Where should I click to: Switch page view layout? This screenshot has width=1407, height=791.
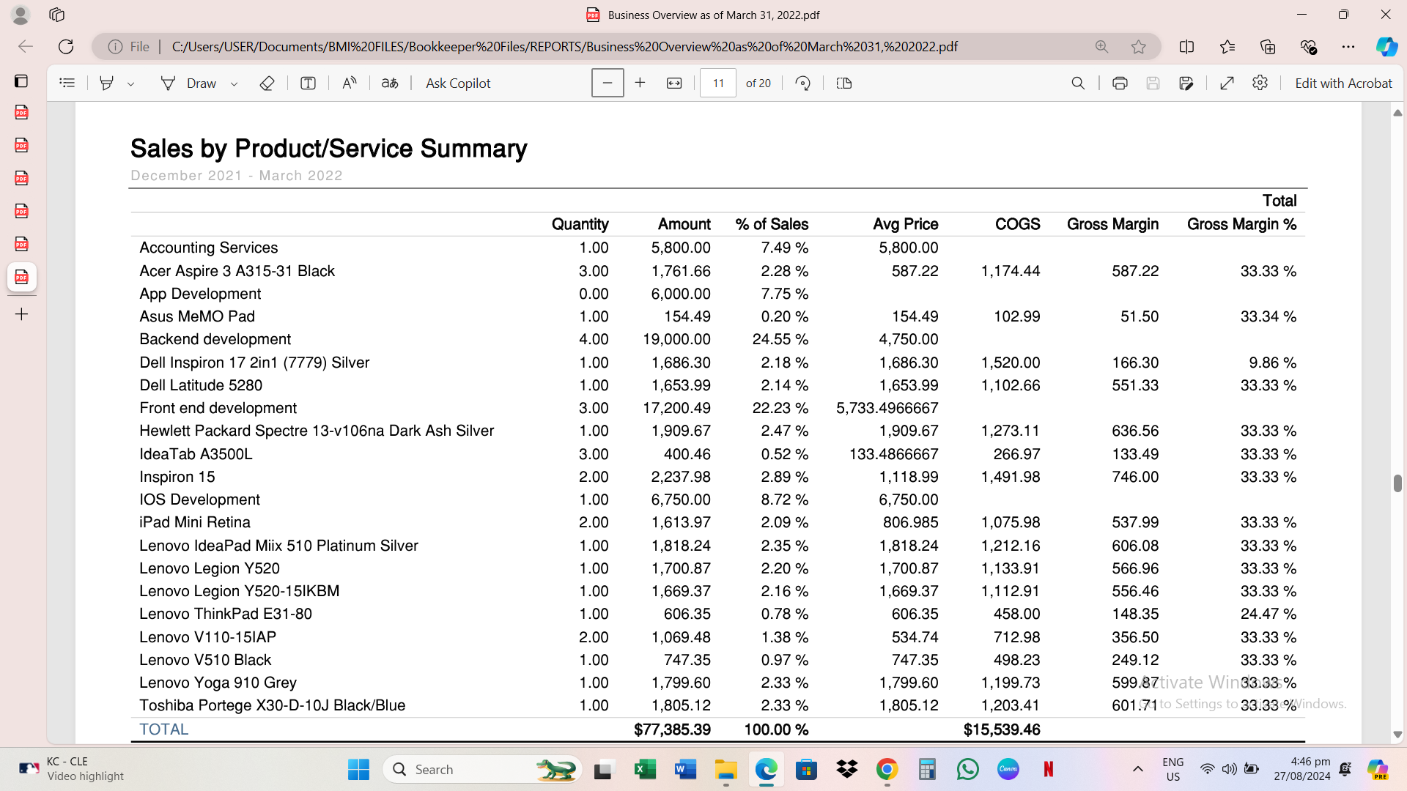tap(844, 83)
